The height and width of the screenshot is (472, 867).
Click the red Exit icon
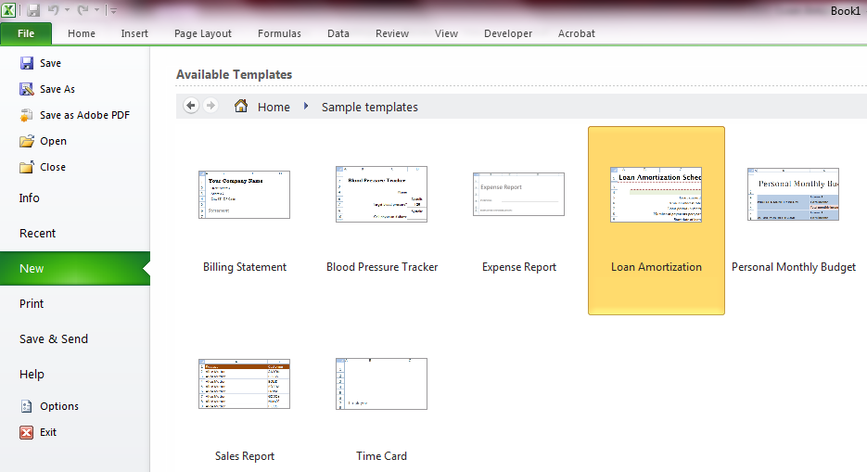pos(27,432)
